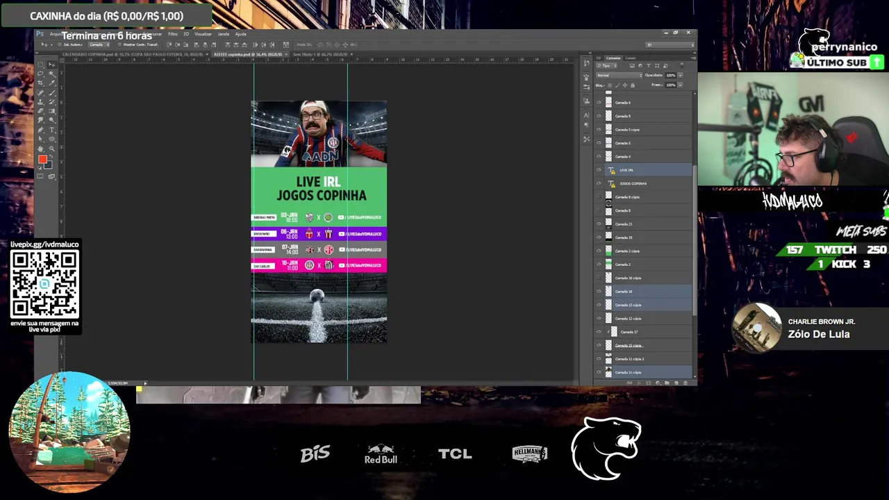The image size is (889, 500).
Task: Open the 3D workspace switcher dropdown
Action: click(x=670, y=44)
